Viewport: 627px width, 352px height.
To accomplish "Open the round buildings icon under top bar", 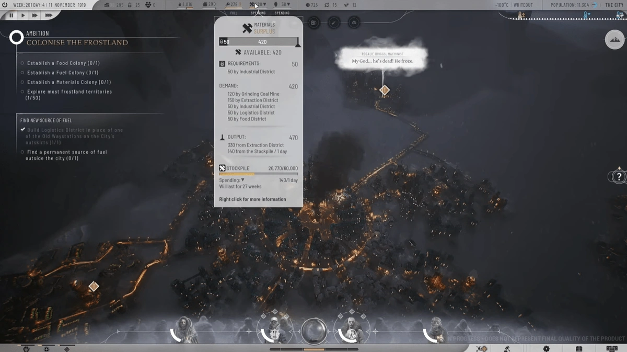I will (313, 22).
